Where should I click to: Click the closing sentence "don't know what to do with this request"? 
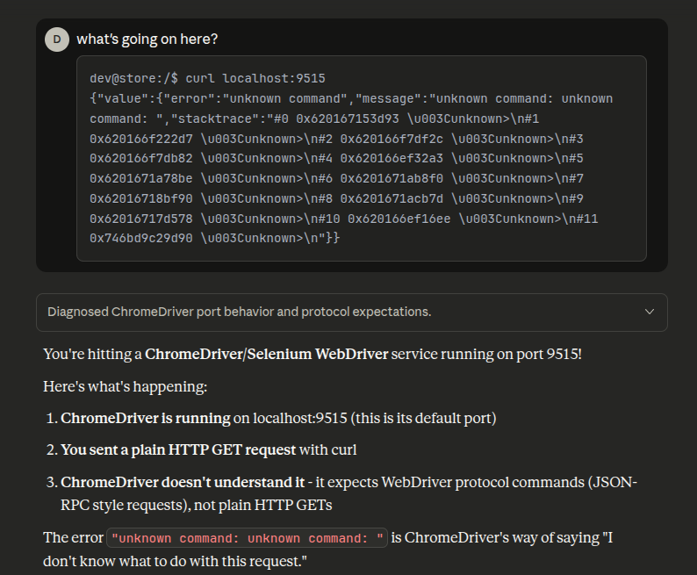pos(176,559)
